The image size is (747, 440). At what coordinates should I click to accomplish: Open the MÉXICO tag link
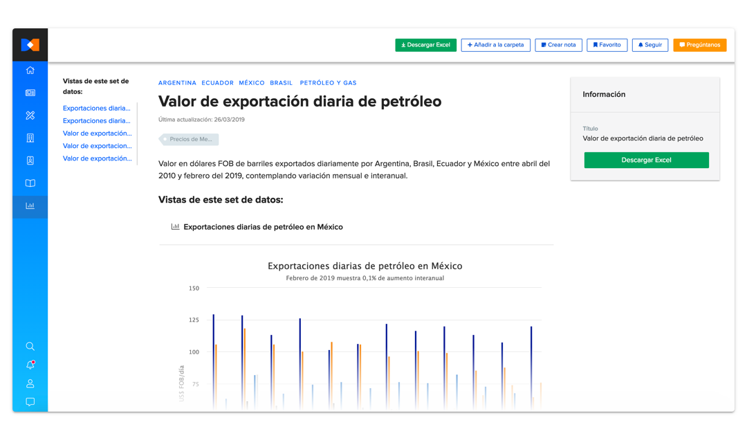(x=252, y=83)
